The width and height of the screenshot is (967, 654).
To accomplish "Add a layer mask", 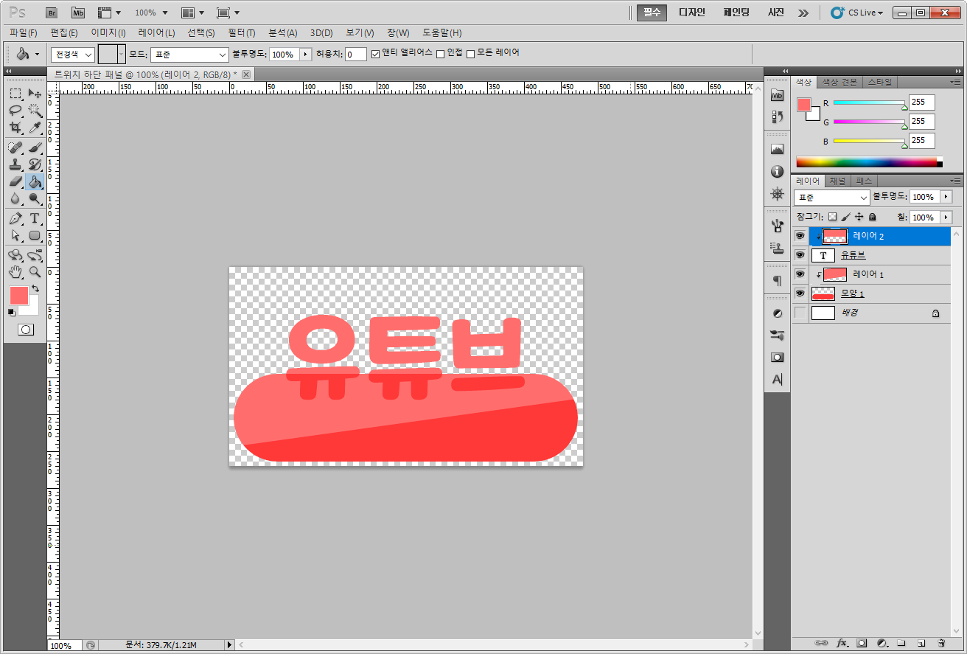I will 861,643.
